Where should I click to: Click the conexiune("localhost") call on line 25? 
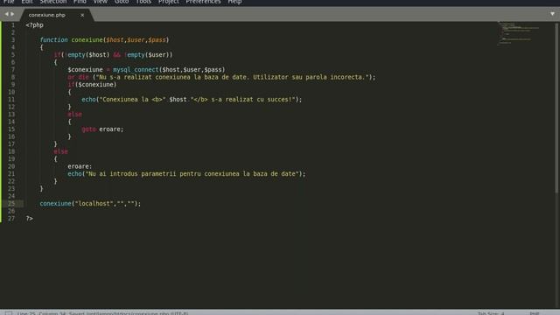coord(90,204)
